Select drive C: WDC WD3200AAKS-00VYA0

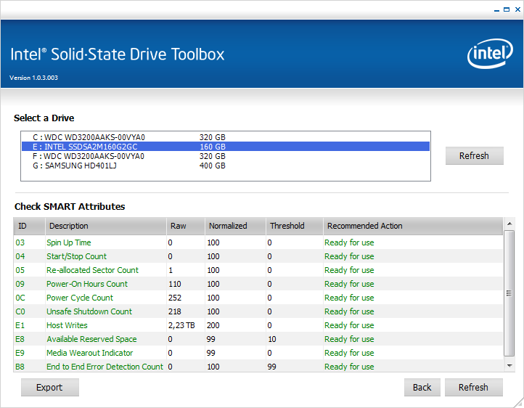coord(226,137)
